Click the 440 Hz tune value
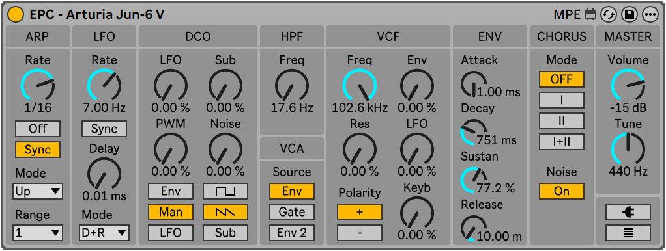The image size is (666, 251). pos(628,171)
